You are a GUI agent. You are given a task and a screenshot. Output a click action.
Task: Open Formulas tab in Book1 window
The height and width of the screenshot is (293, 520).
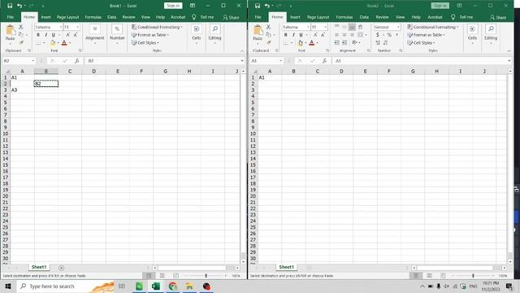pos(93,17)
